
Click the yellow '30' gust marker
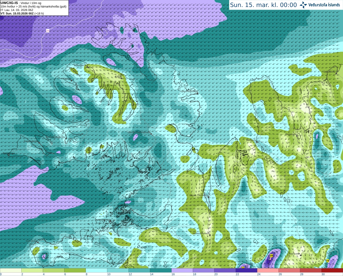[271, 256]
